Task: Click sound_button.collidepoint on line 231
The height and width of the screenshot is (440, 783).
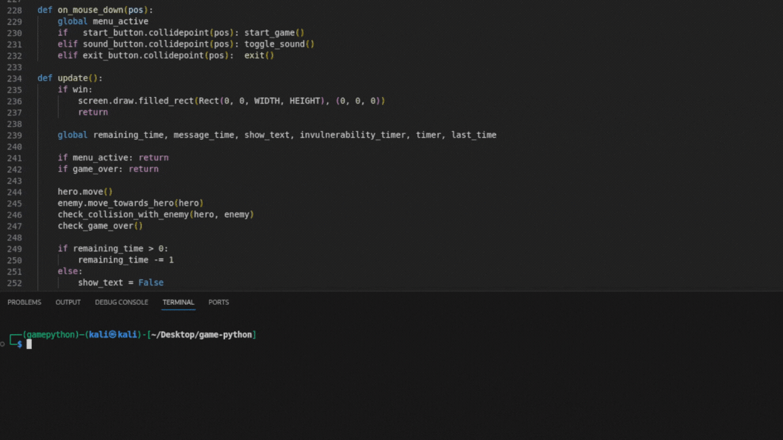Action: coord(146,44)
